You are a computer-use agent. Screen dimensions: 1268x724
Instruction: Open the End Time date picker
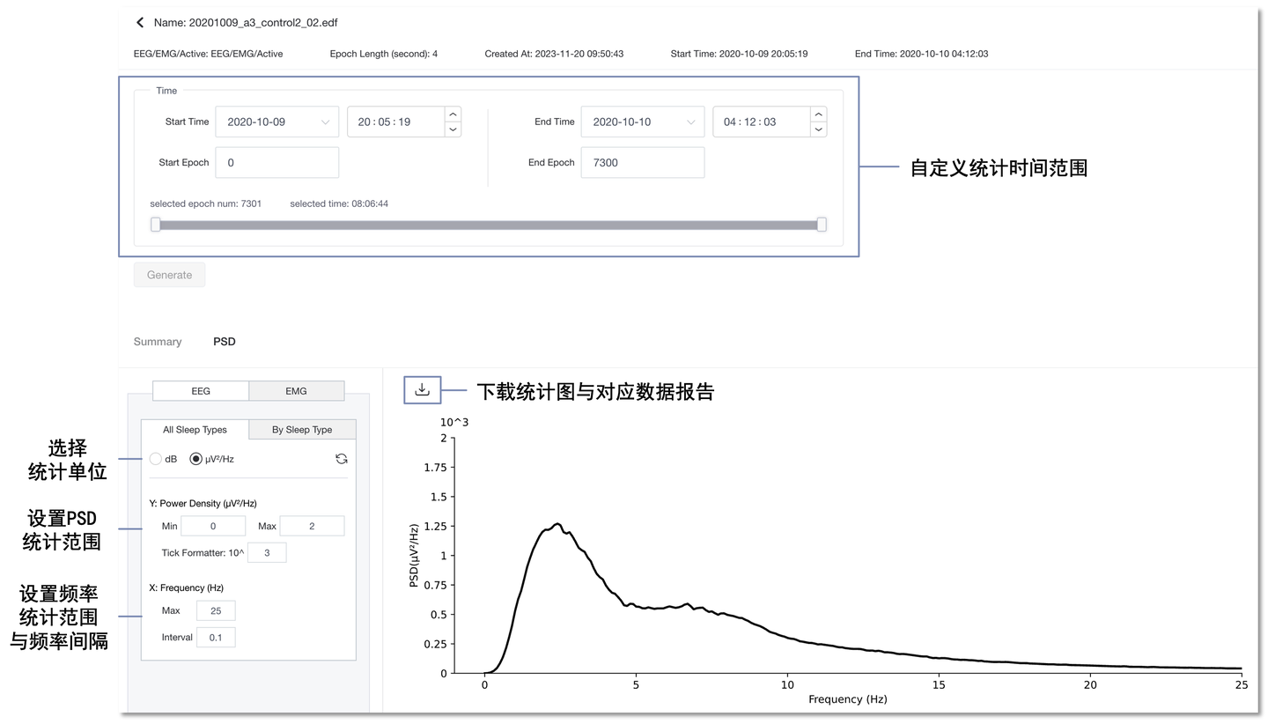click(x=642, y=122)
